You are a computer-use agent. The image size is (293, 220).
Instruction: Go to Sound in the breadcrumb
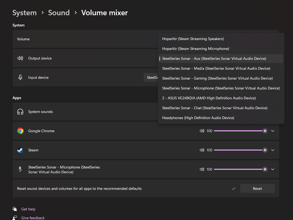tap(59, 13)
